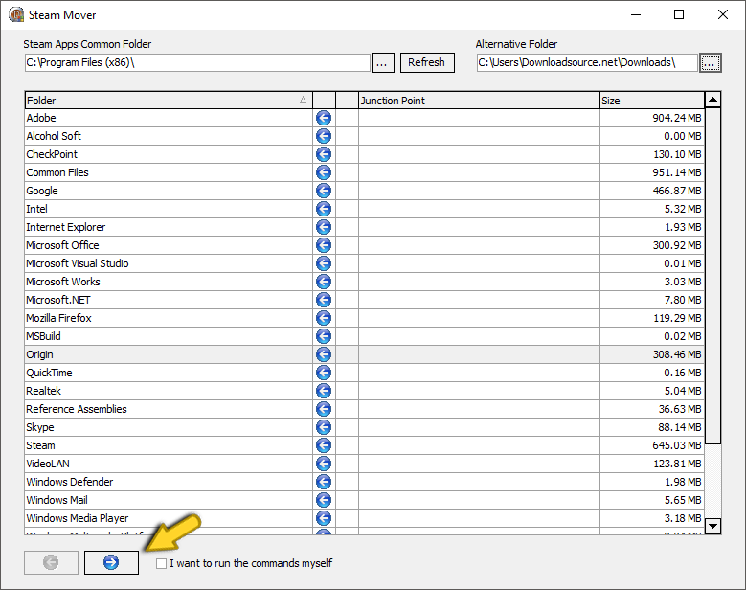Click the Steam Mover title bar icon

tap(16, 14)
